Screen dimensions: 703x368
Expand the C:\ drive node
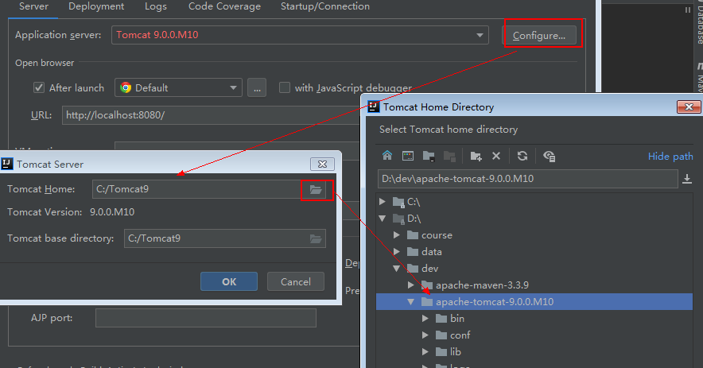382,202
